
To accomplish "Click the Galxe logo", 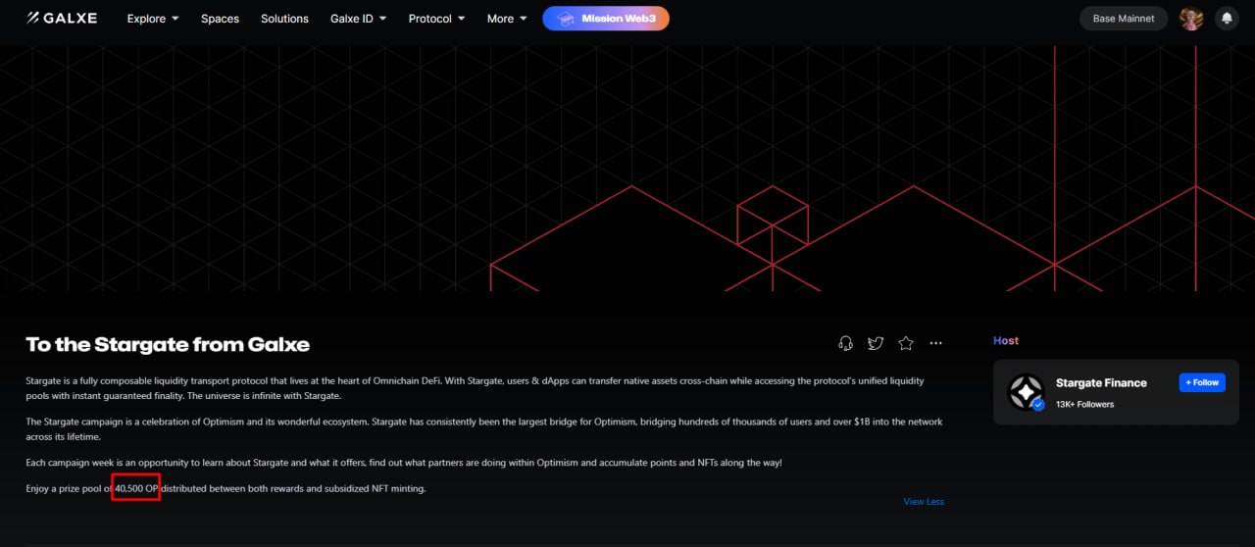I will 61,18.
